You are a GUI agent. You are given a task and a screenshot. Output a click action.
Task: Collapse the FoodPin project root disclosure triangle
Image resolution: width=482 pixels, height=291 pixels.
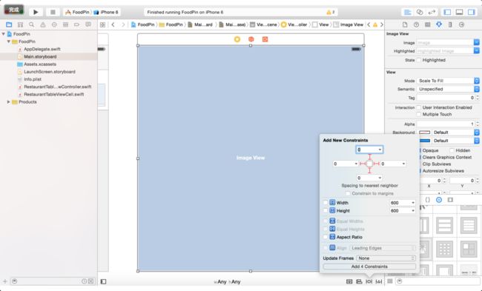[x=4, y=34]
